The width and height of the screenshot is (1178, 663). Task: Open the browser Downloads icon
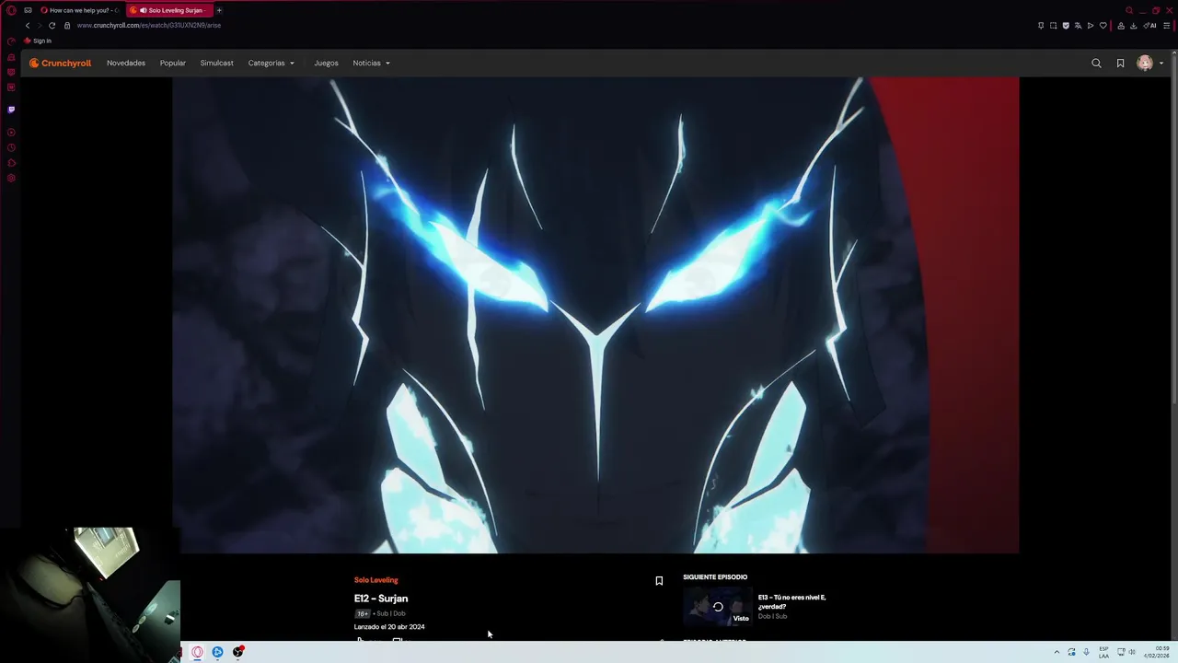[1133, 26]
